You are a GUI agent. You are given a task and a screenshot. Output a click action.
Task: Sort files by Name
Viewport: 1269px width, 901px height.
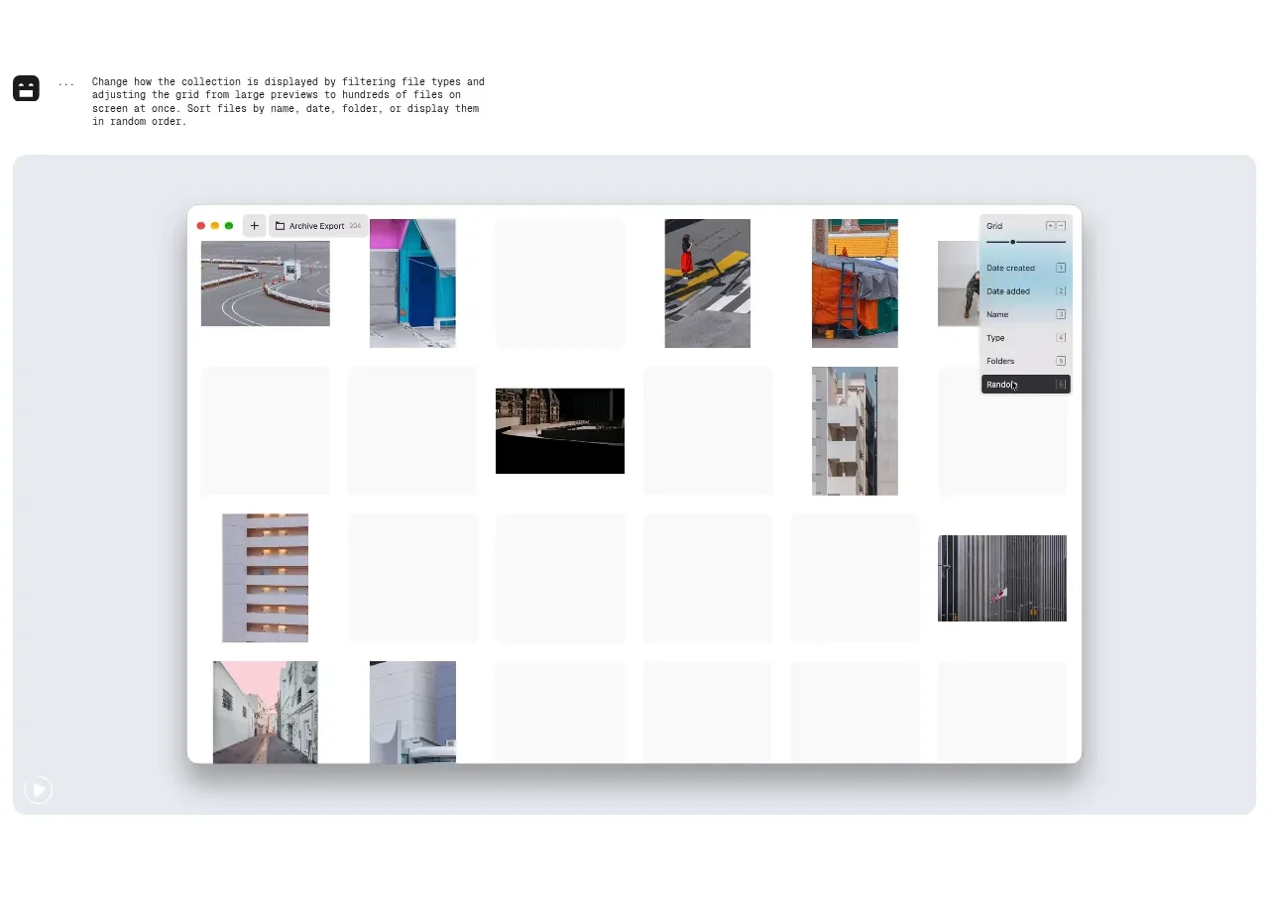(x=1025, y=314)
